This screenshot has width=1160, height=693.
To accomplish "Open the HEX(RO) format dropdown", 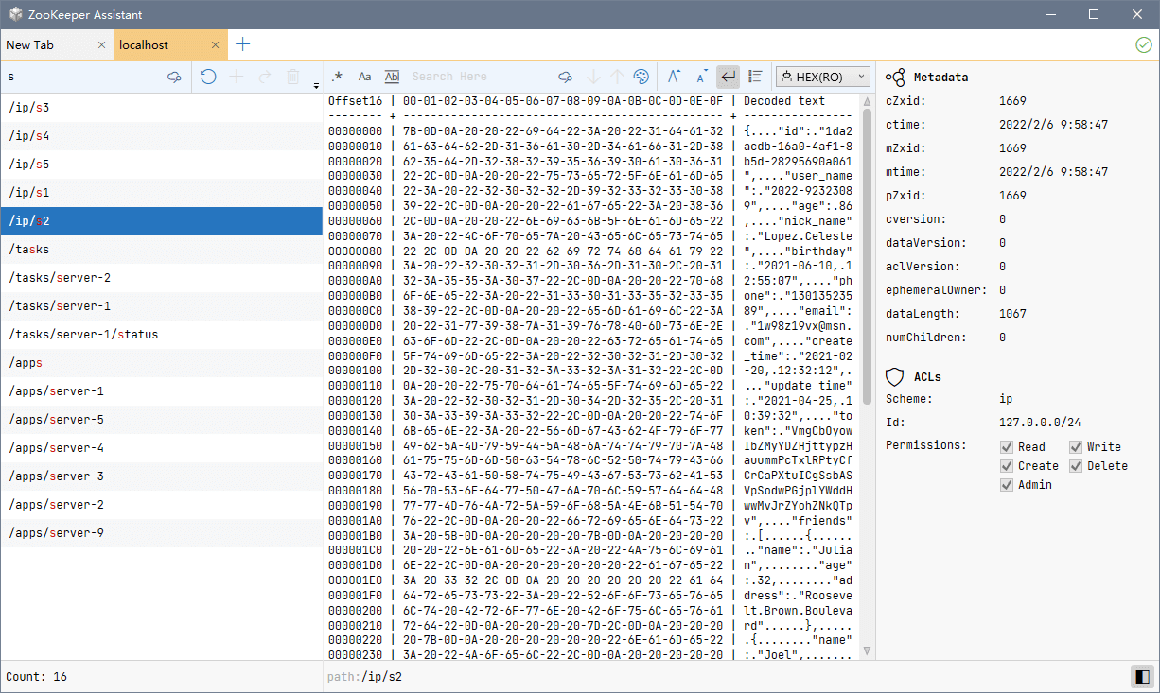I will [x=822, y=77].
